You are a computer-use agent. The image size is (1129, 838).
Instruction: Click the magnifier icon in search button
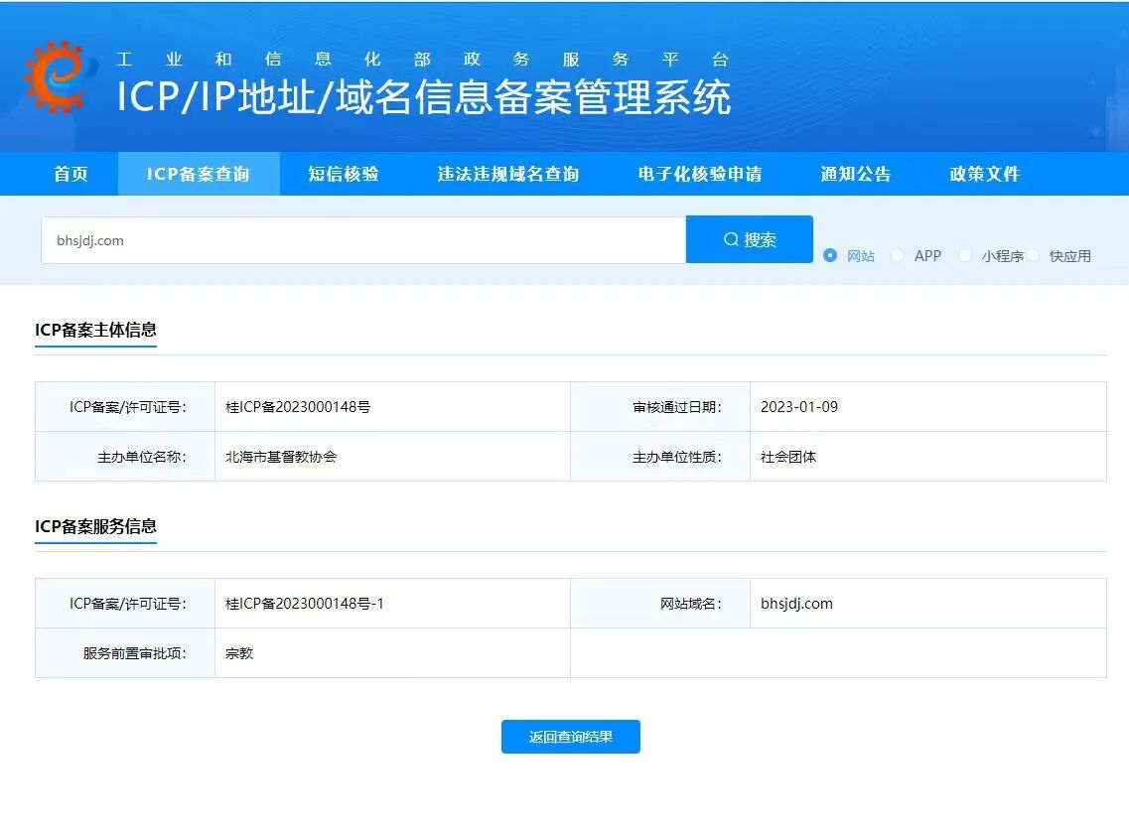point(731,239)
